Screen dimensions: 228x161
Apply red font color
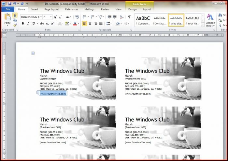(75, 24)
